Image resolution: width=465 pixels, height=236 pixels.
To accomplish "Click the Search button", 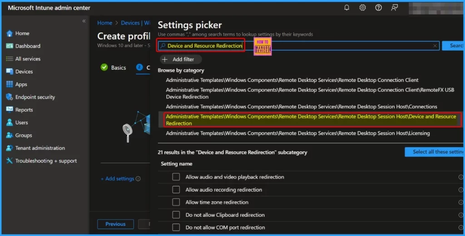I will click(453, 46).
